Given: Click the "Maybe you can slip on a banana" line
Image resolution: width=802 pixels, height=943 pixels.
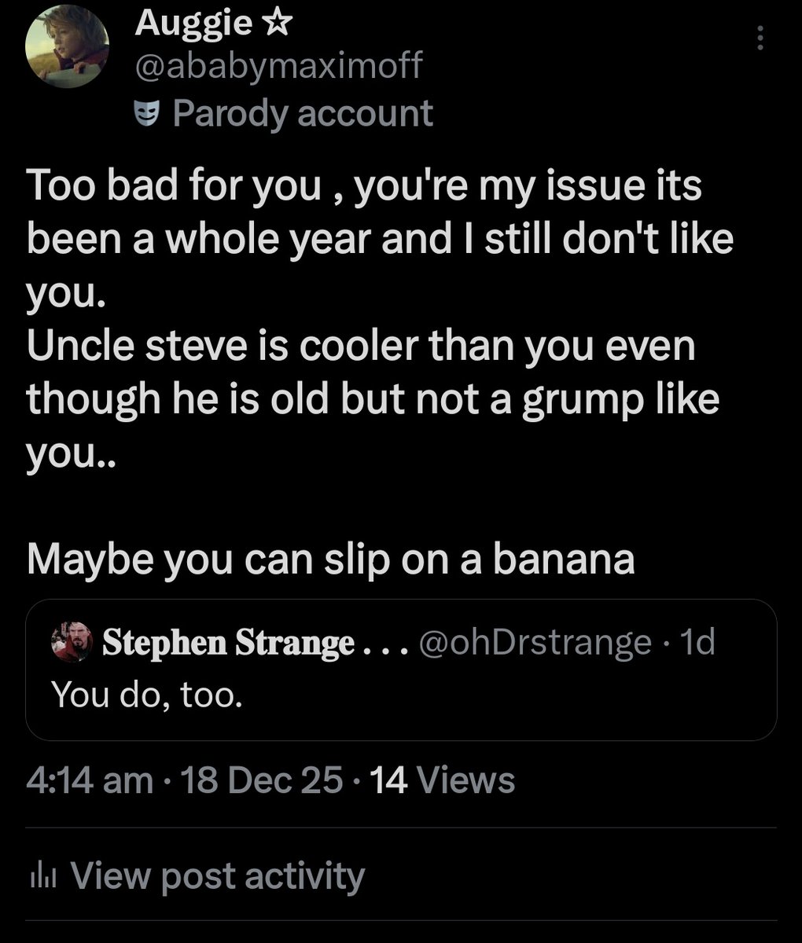Looking at the screenshot, I should (x=330, y=559).
